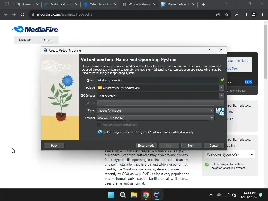The width and height of the screenshot is (268, 201).
Task: Open the tab search chevron in Chrome
Action: coord(226,4)
